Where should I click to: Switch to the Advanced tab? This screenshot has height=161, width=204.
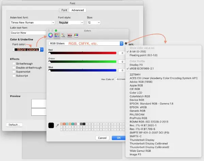pos(78,10)
